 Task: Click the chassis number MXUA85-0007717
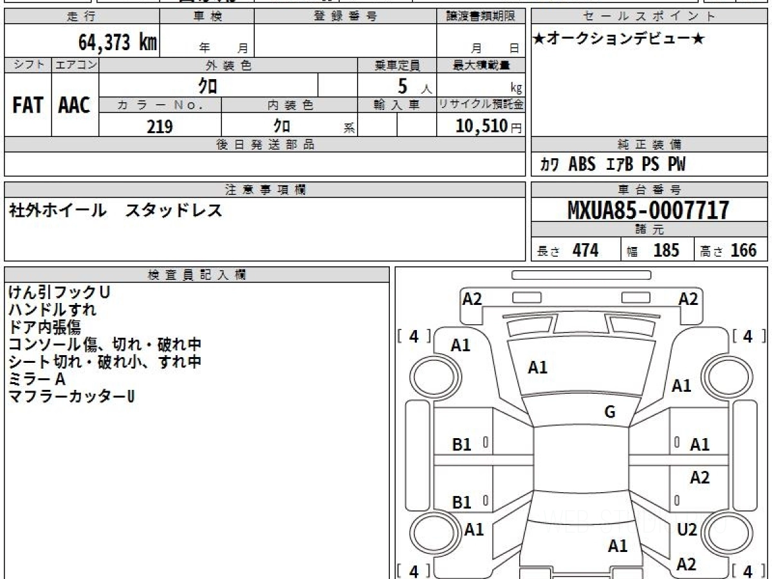click(x=648, y=210)
